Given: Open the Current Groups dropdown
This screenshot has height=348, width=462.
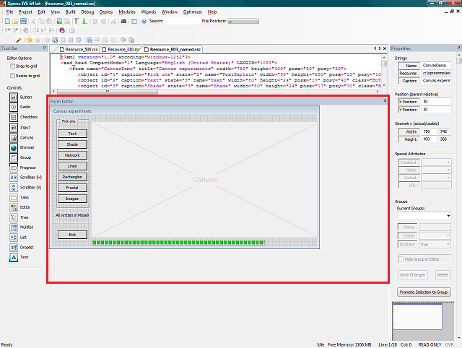Looking at the screenshot, I should [448, 216].
